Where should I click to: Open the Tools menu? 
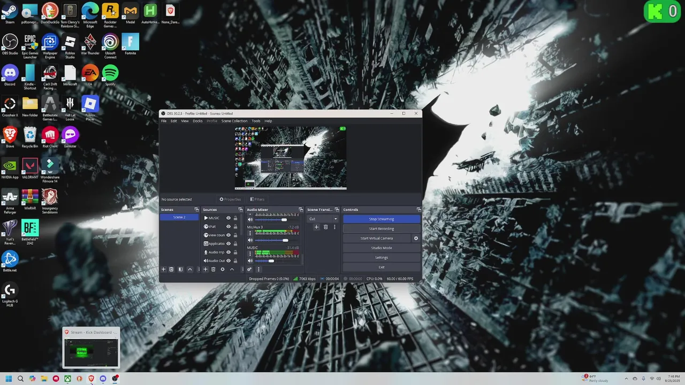(256, 121)
